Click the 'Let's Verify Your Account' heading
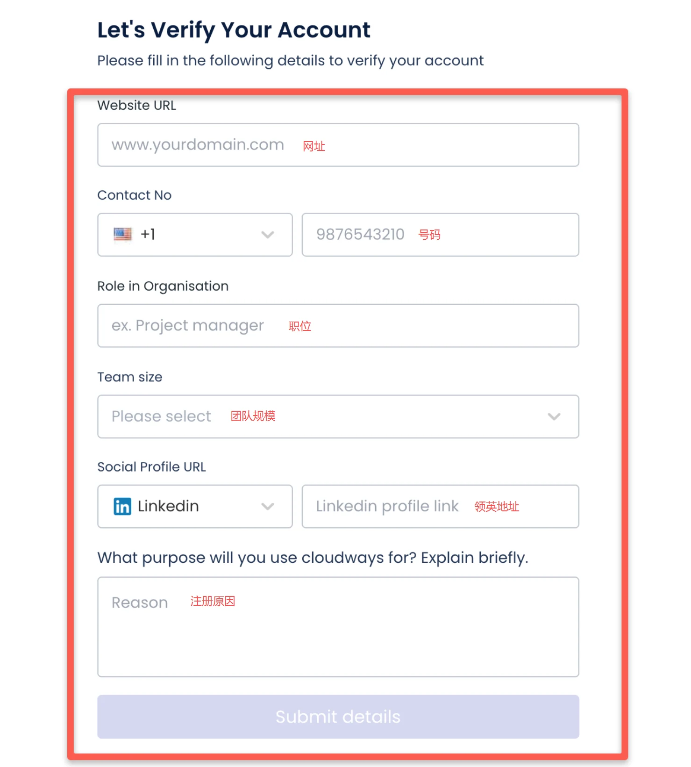 [234, 30]
